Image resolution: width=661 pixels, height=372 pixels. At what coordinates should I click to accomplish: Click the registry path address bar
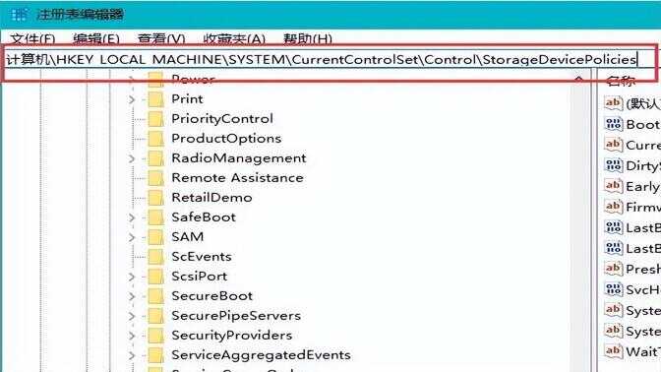(330, 60)
